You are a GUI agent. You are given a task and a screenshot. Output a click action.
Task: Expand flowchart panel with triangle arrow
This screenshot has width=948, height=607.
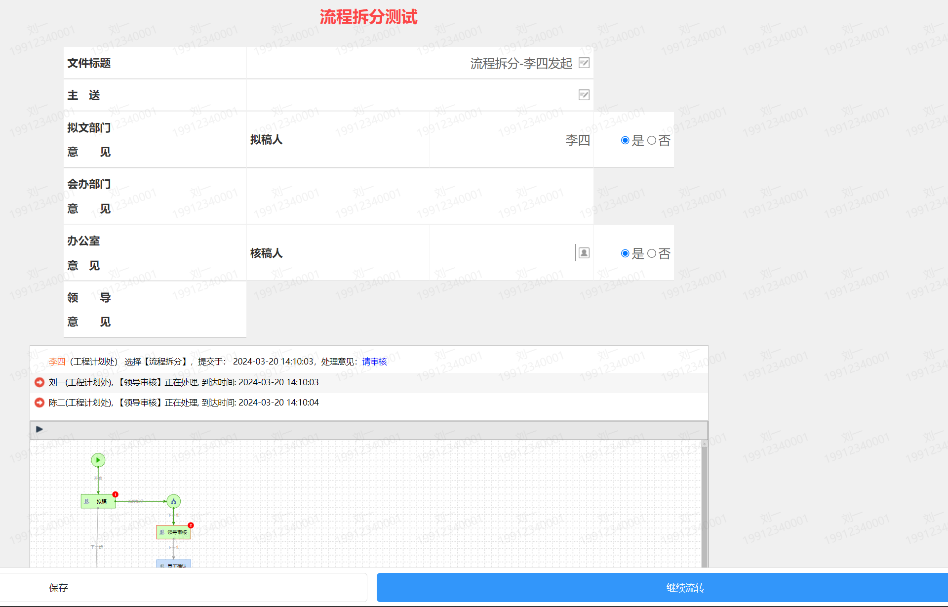click(x=39, y=429)
